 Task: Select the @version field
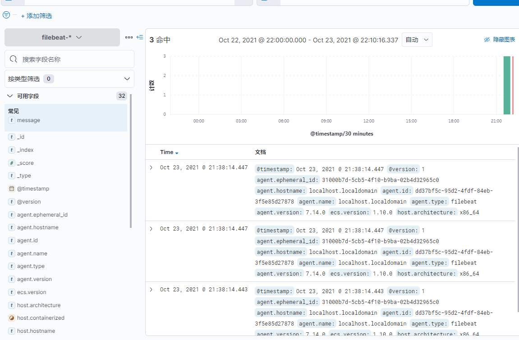coord(29,202)
